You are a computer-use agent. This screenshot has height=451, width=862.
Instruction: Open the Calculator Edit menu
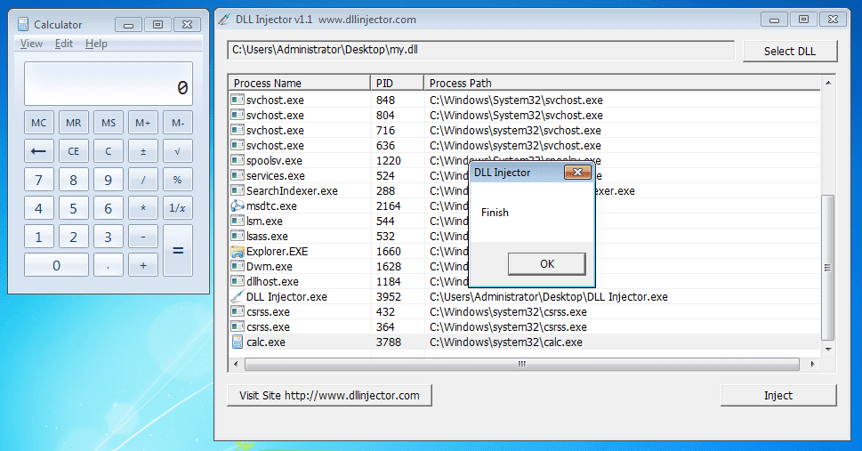click(x=64, y=44)
